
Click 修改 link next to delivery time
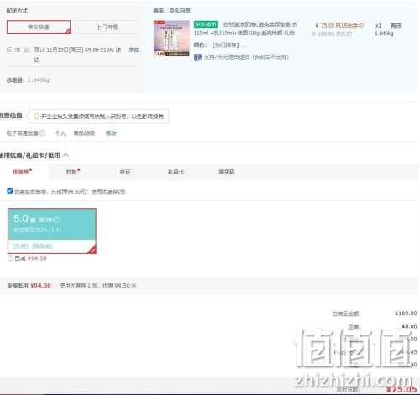pos(134,50)
